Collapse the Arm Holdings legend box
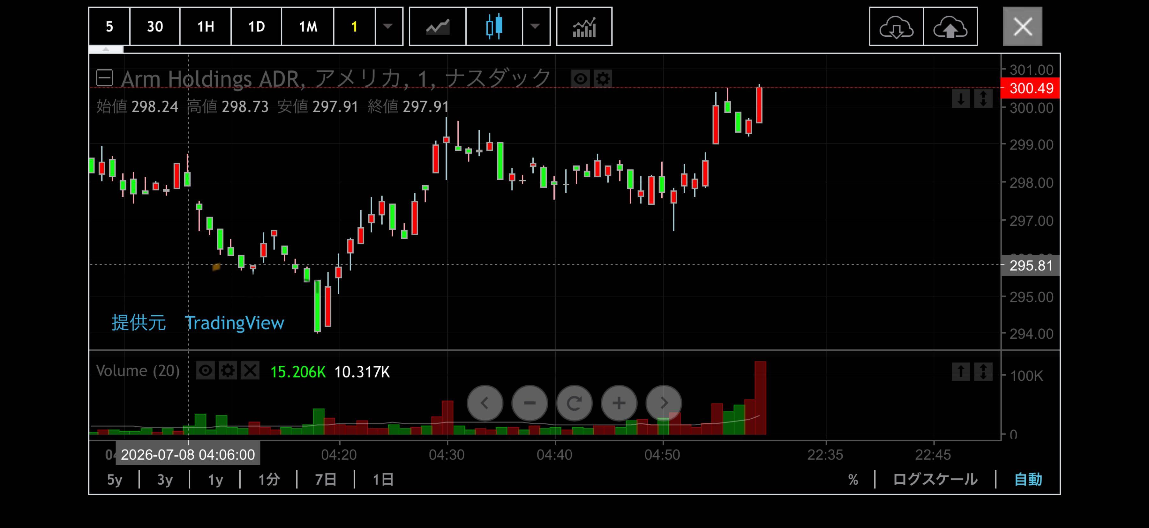Screen dimensions: 1149x528 [105, 78]
